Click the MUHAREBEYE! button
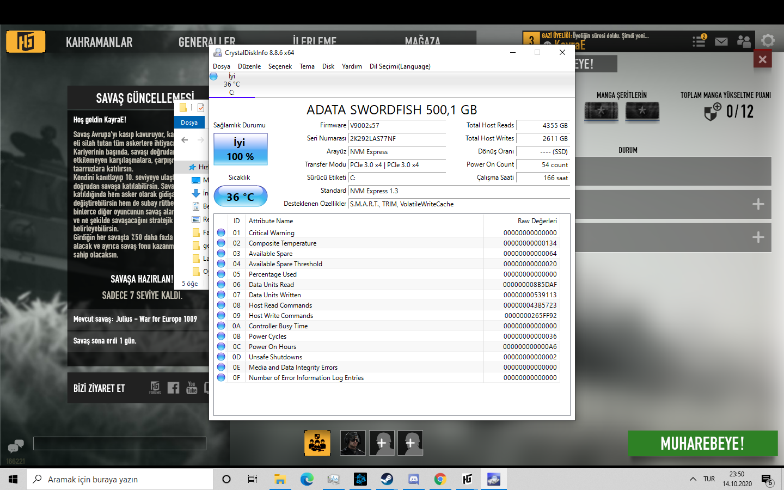Viewport: 784px width, 490px height. click(x=702, y=443)
